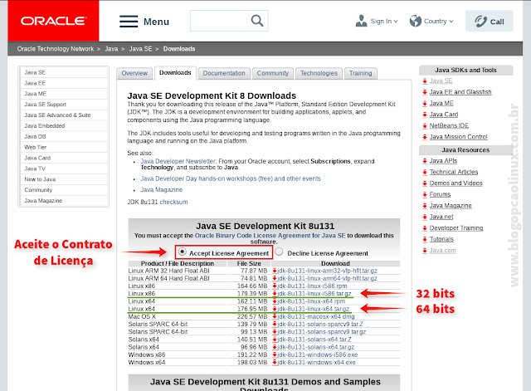Click download icon for jdk-8u131-solaris-x64.tar.Z
531x391 pixels.
[x=275, y=340]
